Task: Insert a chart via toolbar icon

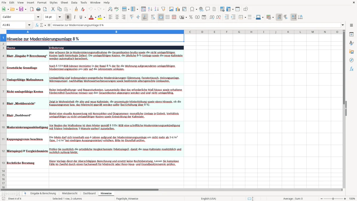Action: click(x=178, y=9)
